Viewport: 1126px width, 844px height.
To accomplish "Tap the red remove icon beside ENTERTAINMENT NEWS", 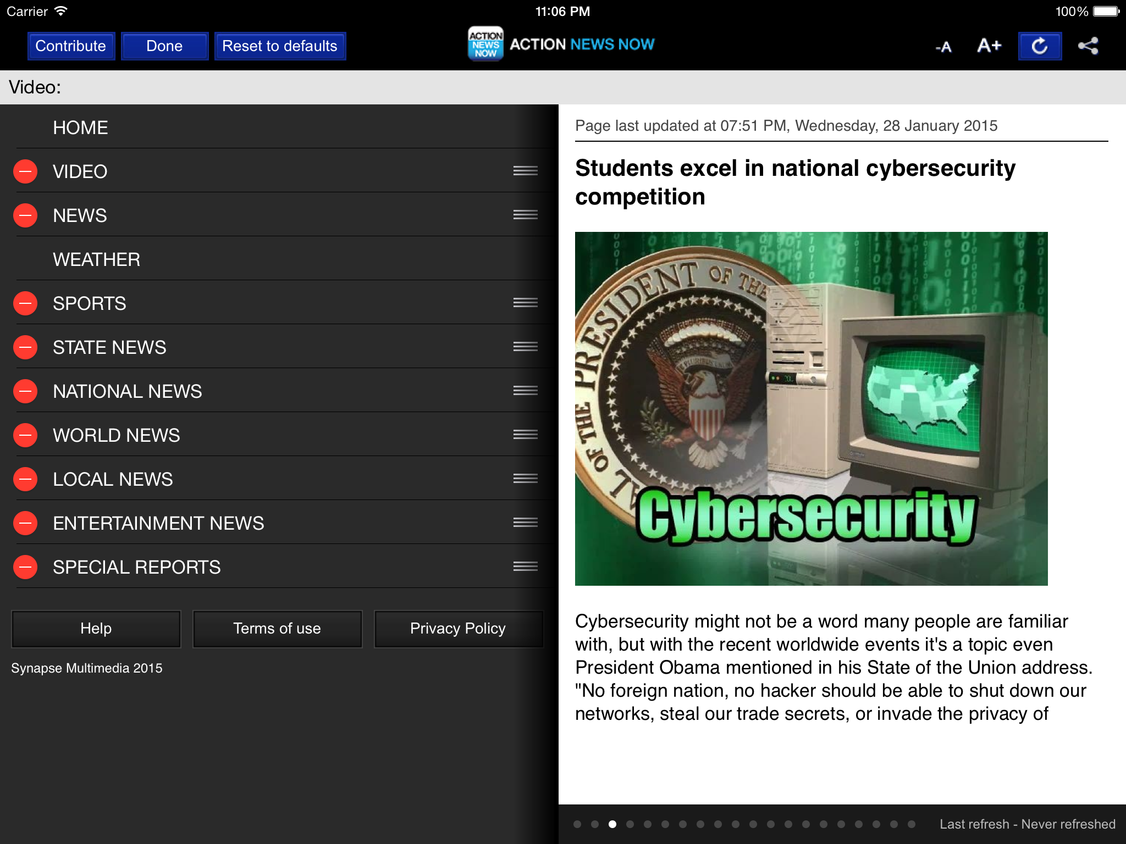I will (x=25, y=523).
